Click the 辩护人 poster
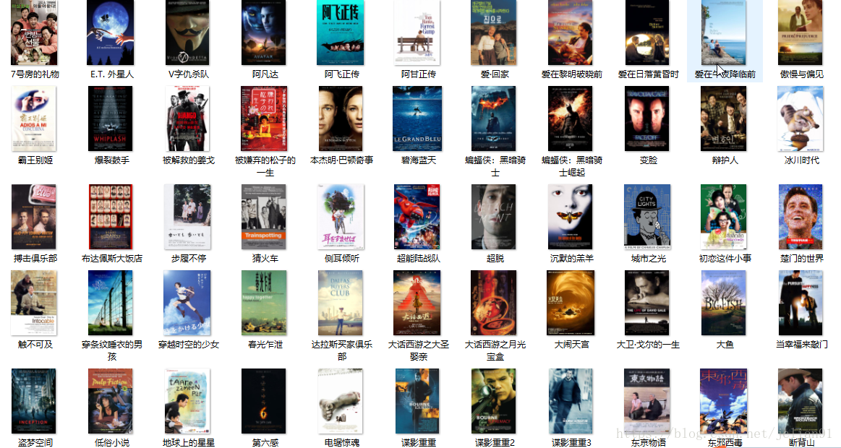Image resolution: width=841 pixels, height=448 pixels. 724,119
